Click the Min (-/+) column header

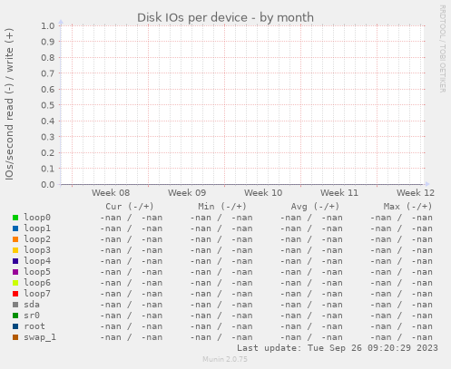[x=222, y=207]
